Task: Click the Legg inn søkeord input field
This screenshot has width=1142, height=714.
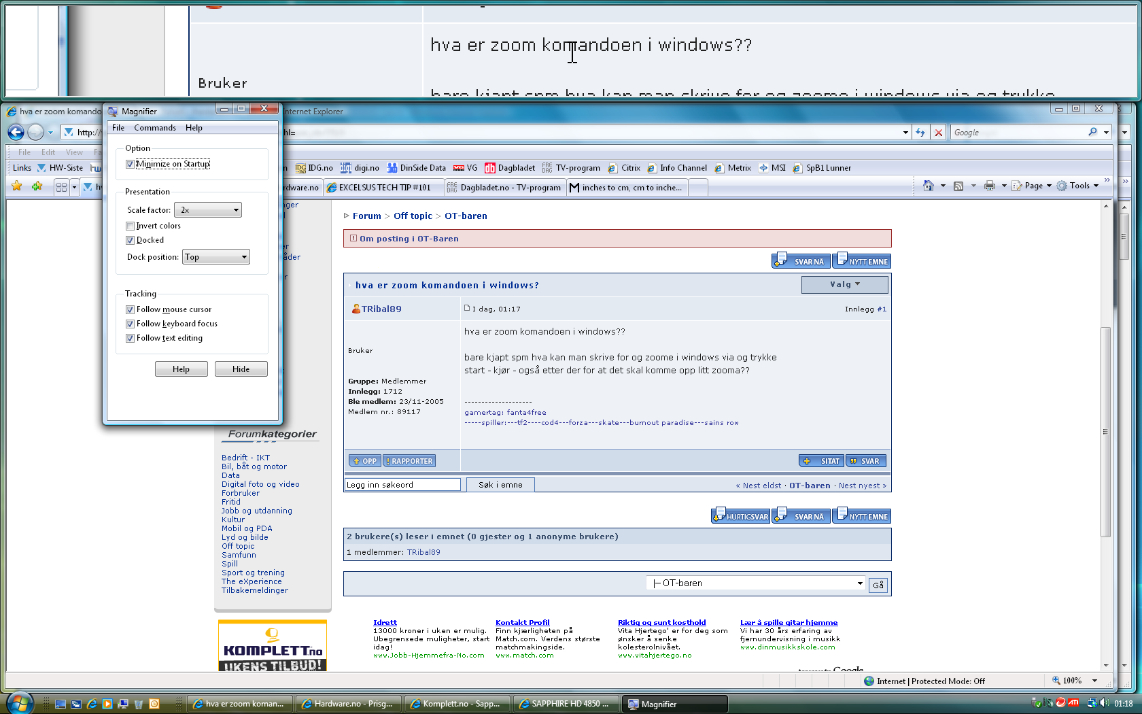Action: pyautogui.click(x=402, y=485)
